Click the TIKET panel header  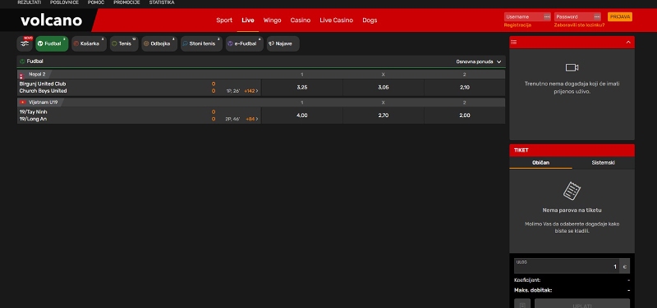[572, 151]
